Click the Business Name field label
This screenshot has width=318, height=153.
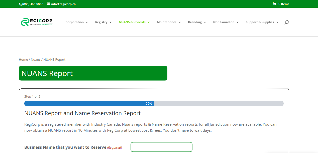pyautogui.click(x=65, y=147)
